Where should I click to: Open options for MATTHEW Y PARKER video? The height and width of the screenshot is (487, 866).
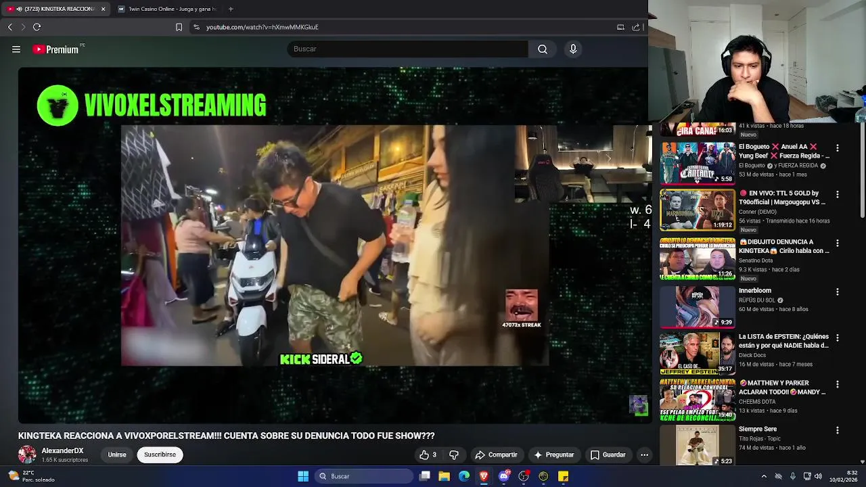click(x=838, y=384)
